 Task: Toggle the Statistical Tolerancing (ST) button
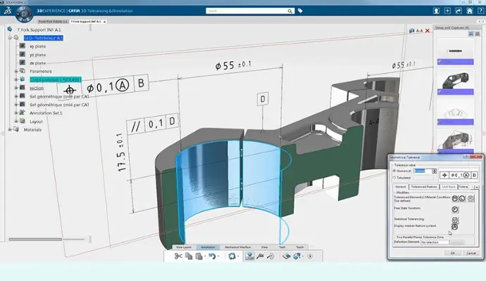click(x=455, y=220)
